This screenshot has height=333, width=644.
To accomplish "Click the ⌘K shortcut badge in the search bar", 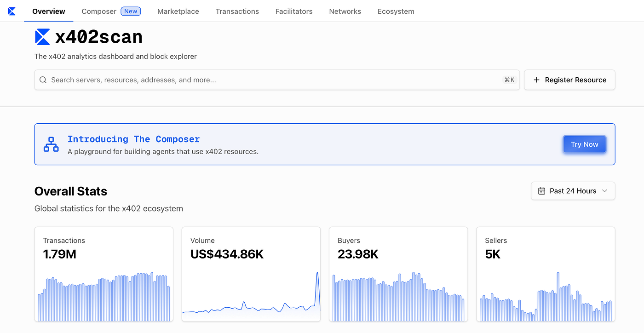I will 510,80.
